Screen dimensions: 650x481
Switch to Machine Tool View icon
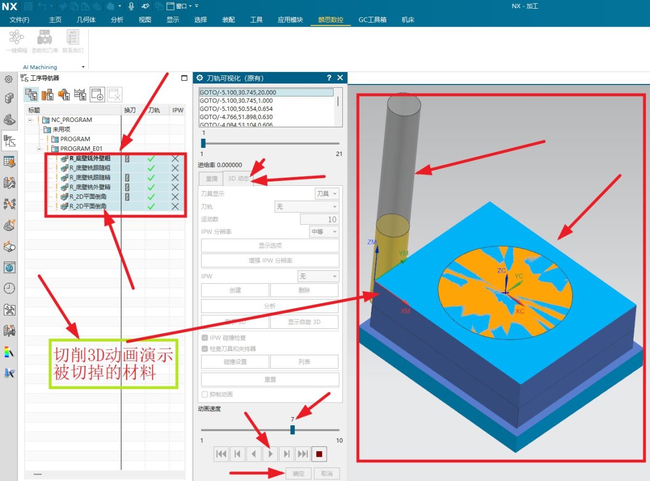pyautogui.click(x=48, y=95)
